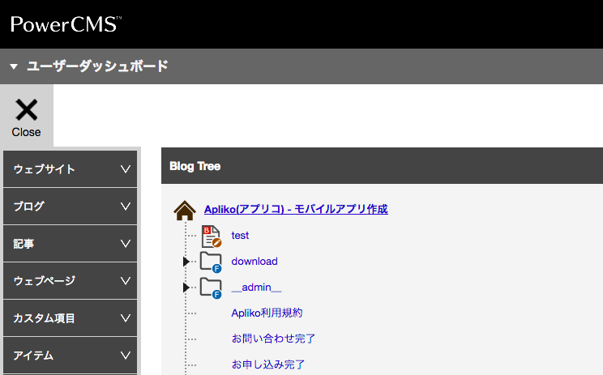Open the download folder link
Screen dimensions: 603x375
(254, 262)
